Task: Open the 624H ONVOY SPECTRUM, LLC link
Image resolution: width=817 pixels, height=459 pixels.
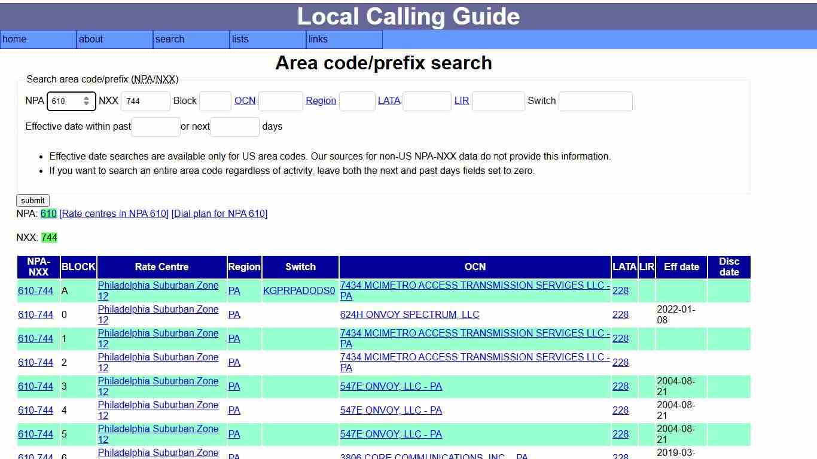Action: pos(410,315)
